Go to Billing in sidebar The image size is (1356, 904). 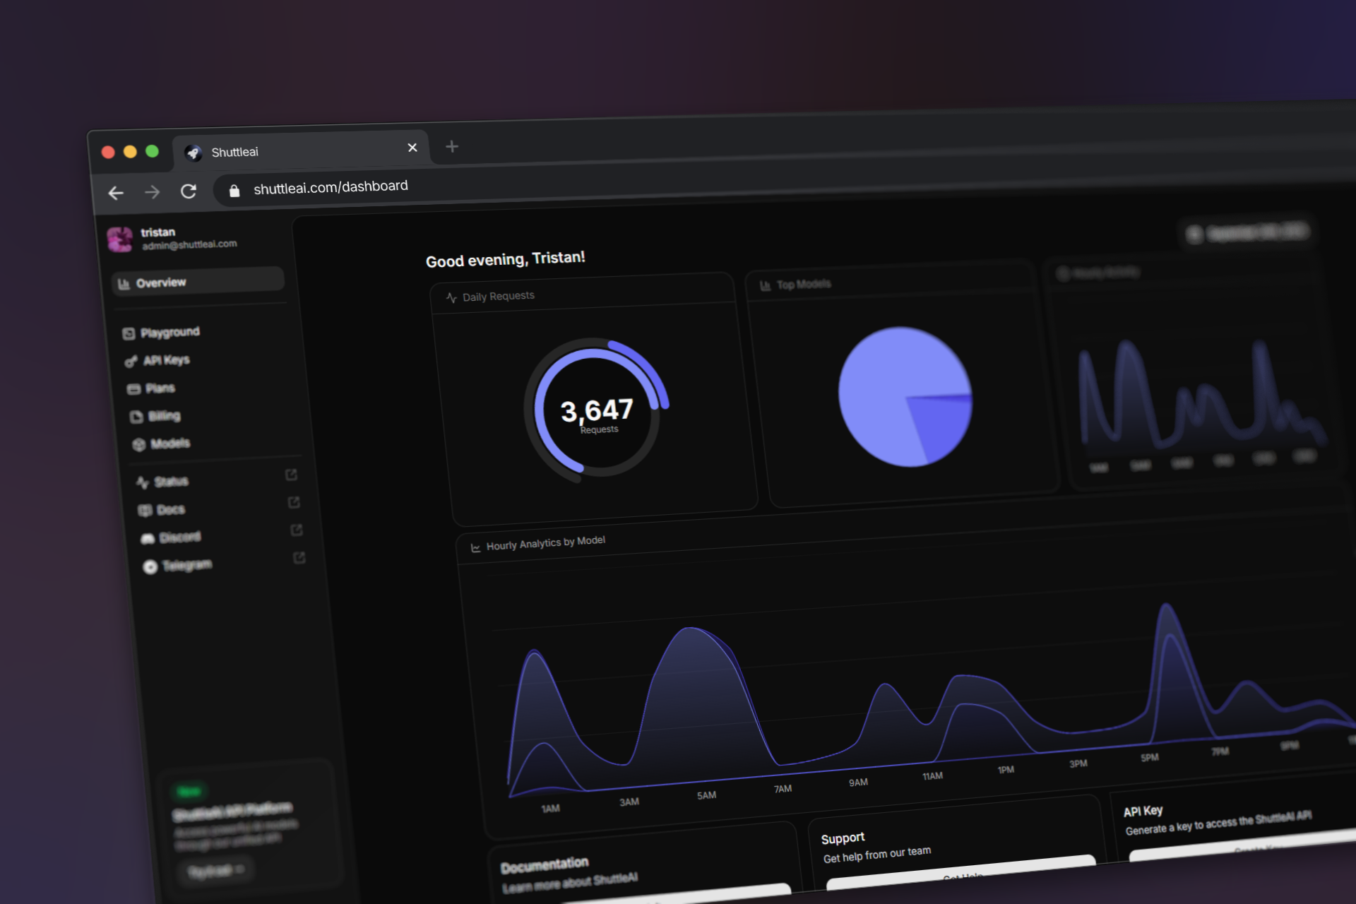pyautogui.click(x=164, y=416)
